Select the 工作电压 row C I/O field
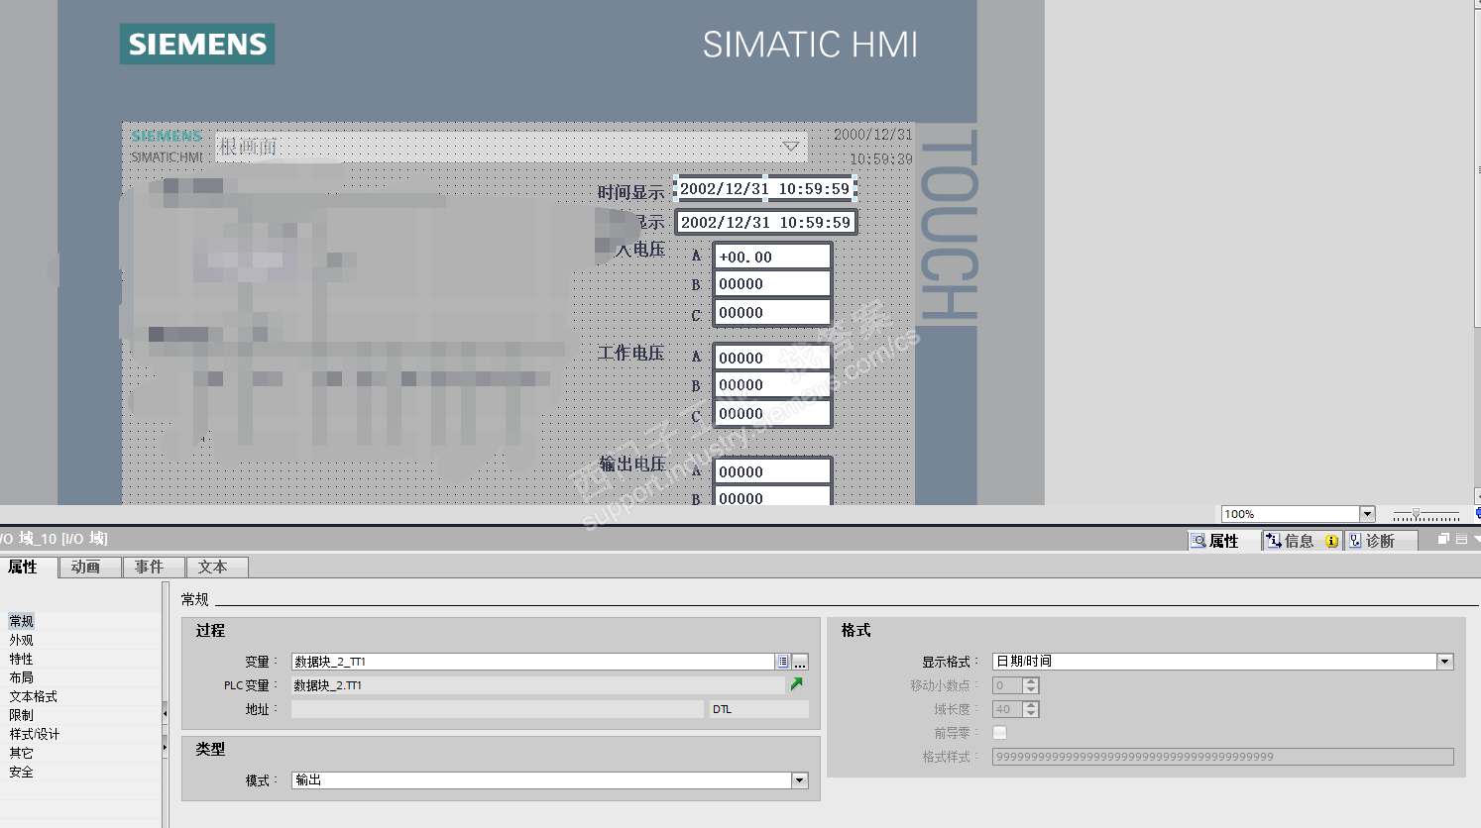The width and height of the screenshot is (1481, 828). [772, 413]
